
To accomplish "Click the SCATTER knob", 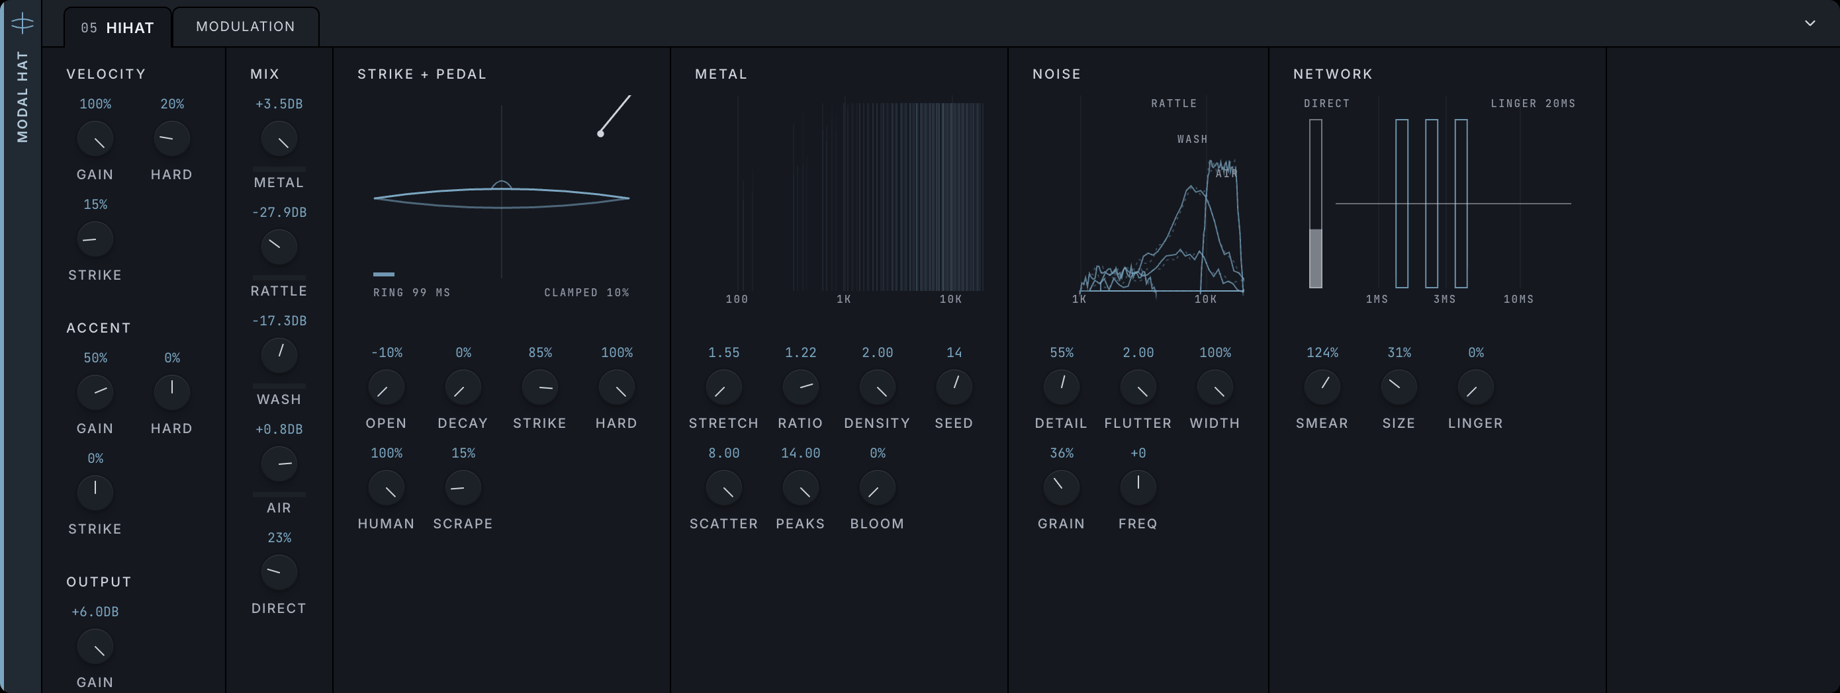I will 723,488.
